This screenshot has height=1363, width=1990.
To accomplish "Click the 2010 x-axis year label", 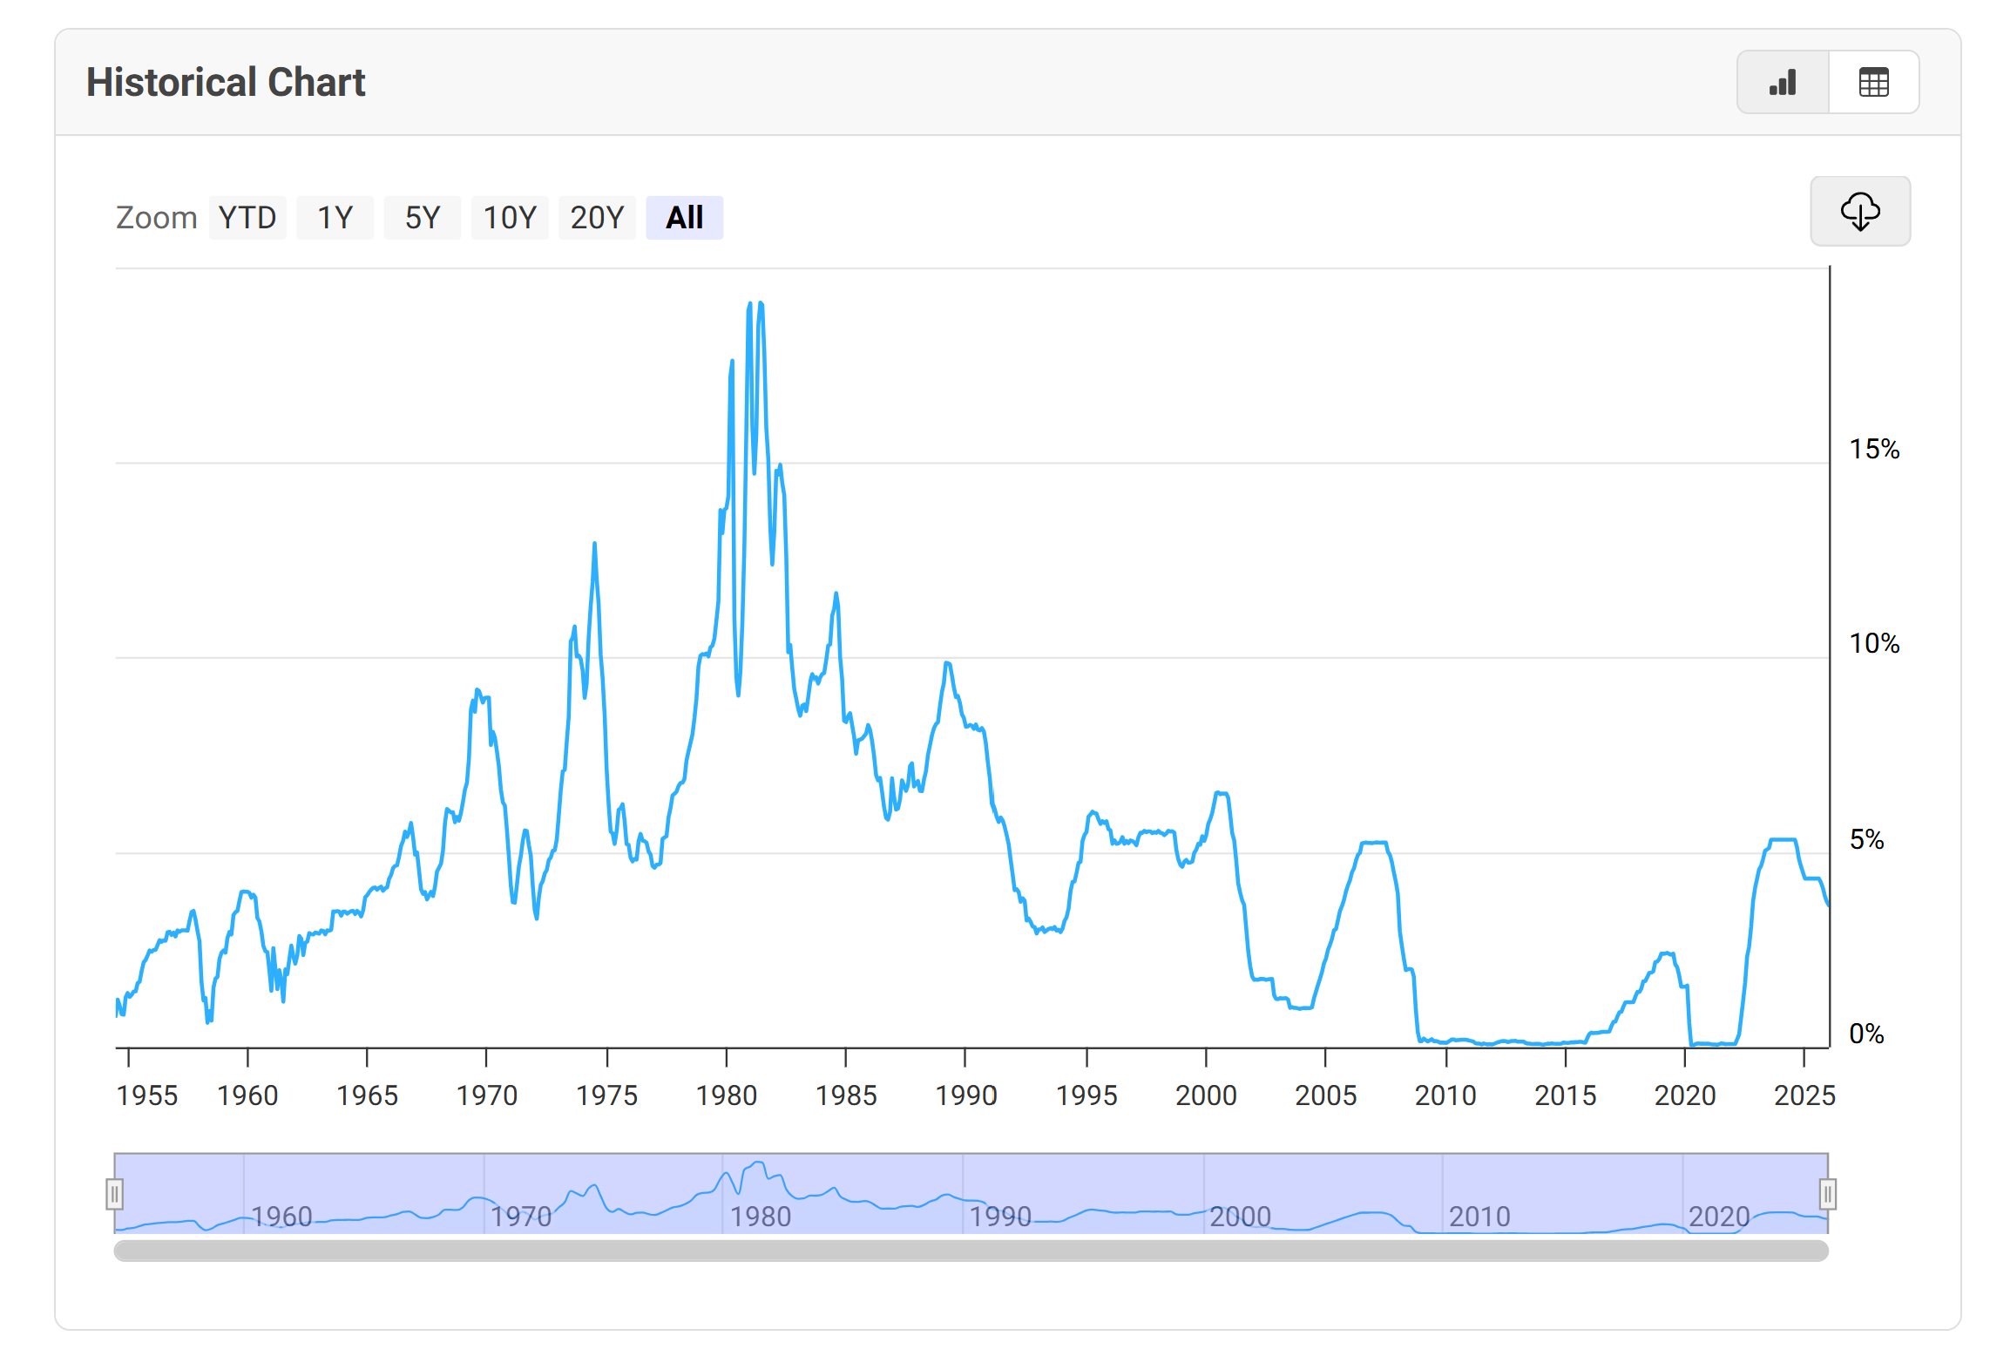I will click(1445, 1095).
